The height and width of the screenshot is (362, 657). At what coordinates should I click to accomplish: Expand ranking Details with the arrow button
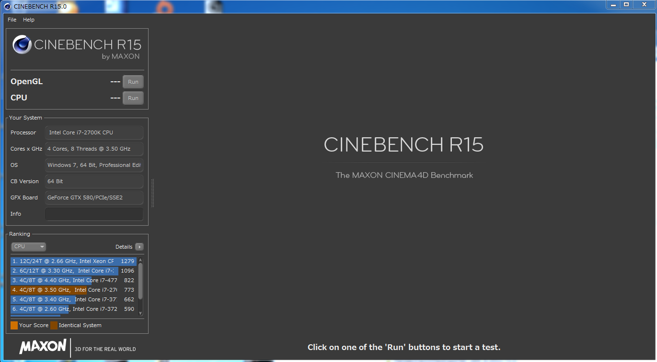139,247
